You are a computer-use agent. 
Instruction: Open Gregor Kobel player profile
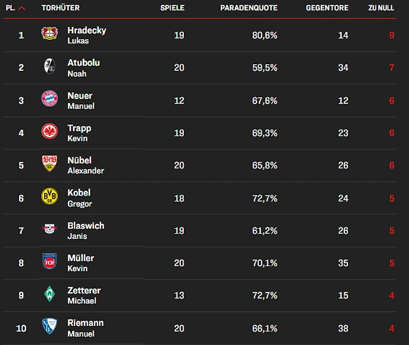coord(80,197)
